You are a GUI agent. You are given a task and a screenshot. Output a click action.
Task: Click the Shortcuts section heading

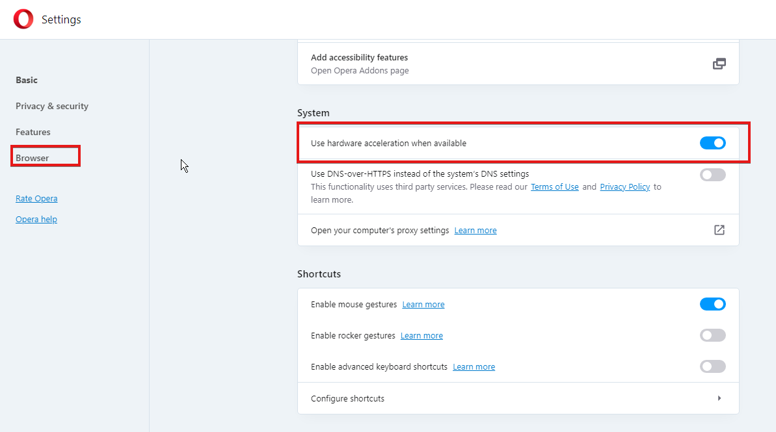click(319, 274)
